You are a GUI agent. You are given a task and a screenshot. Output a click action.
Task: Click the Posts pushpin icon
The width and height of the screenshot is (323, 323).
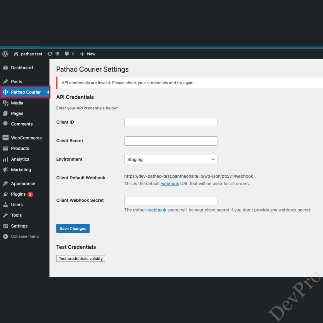click(6, 81)
